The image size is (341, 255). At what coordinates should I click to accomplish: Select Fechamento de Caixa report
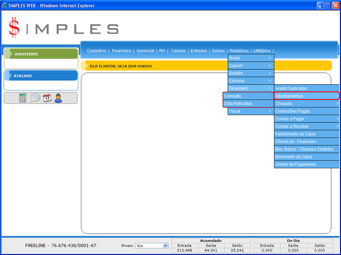[296, 134]
